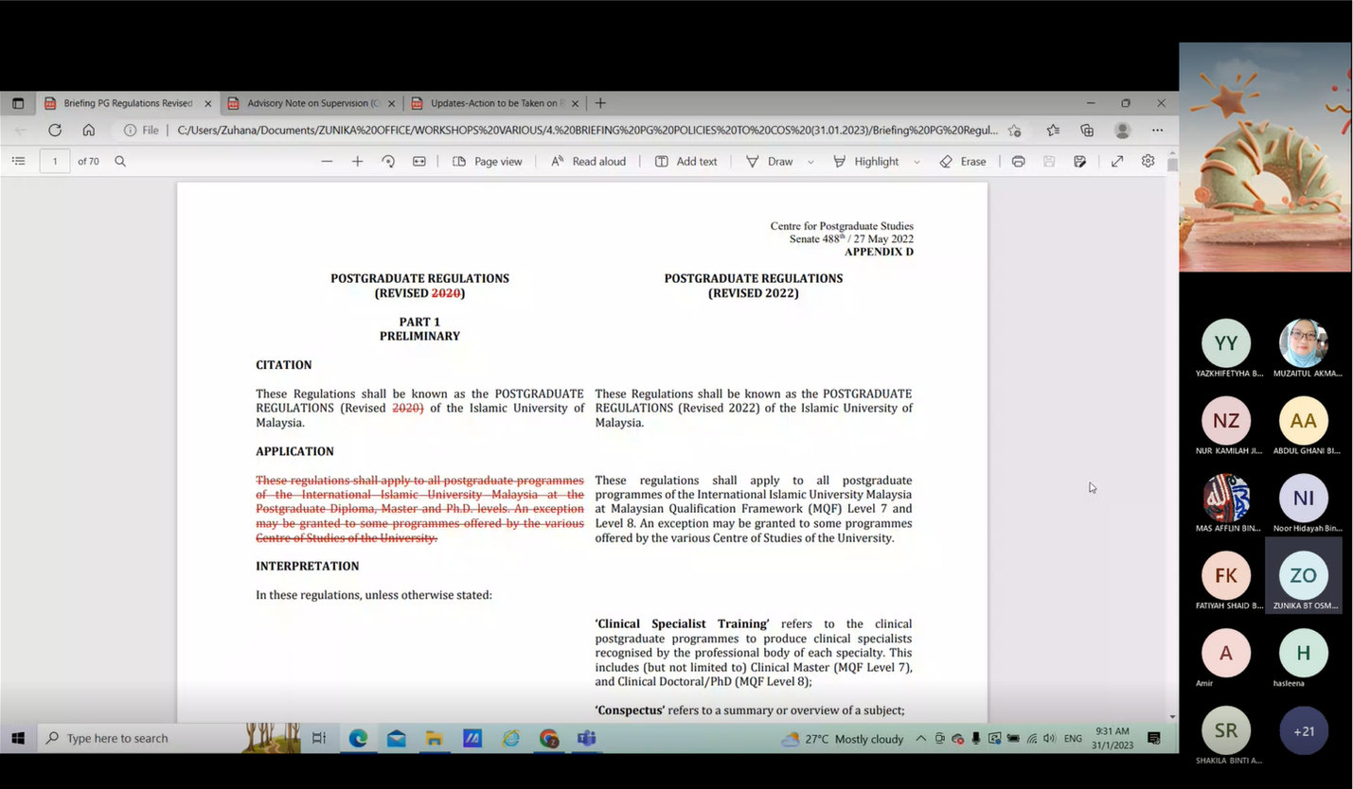Rotate the PDF page

pyautogui.click(x=388, y=161)
